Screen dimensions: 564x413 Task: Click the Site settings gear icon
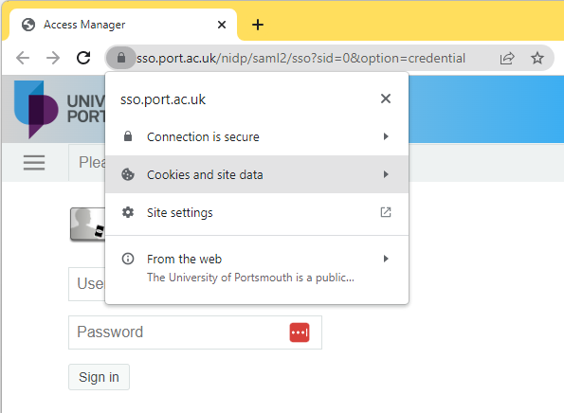pyautogui.click(x=128, y=212)
